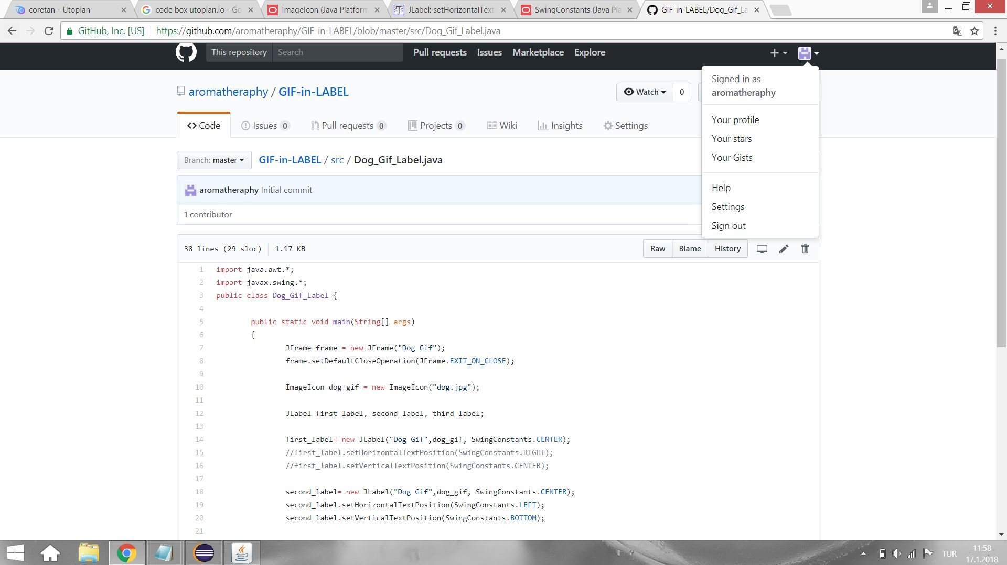Open the watchers count 0
Screen dimensions: 1007x565
[x=682, y=92]
